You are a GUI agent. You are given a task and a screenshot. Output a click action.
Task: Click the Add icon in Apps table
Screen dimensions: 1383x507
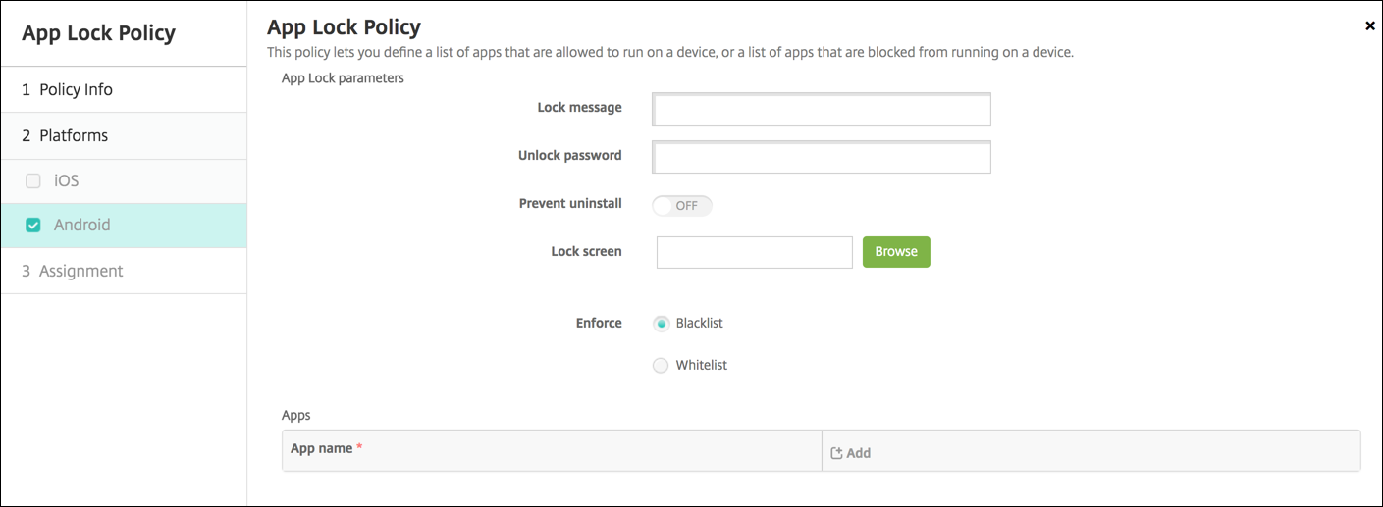tap(837, 453)
